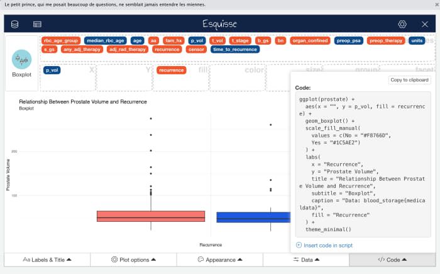440x274 pixels.
Task: Expand the Plot options panel
Action: point(133,260)
